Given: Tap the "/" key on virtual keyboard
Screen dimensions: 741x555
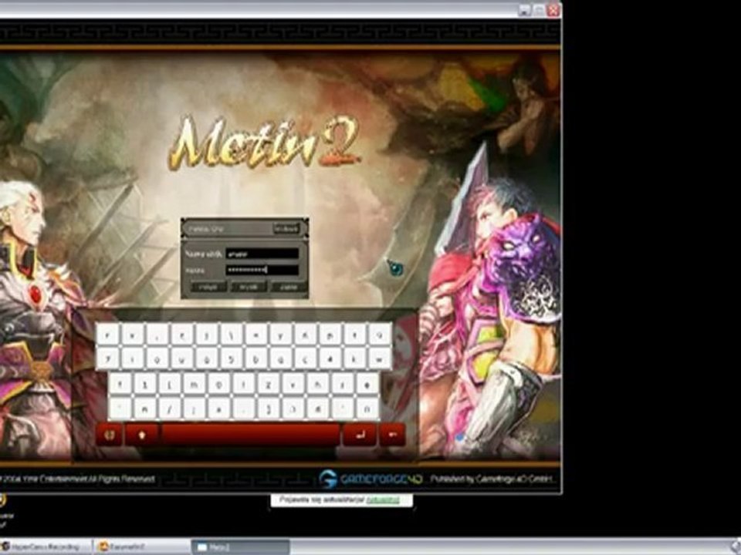Looking at the screenshot, I should [x=169, y=409].
